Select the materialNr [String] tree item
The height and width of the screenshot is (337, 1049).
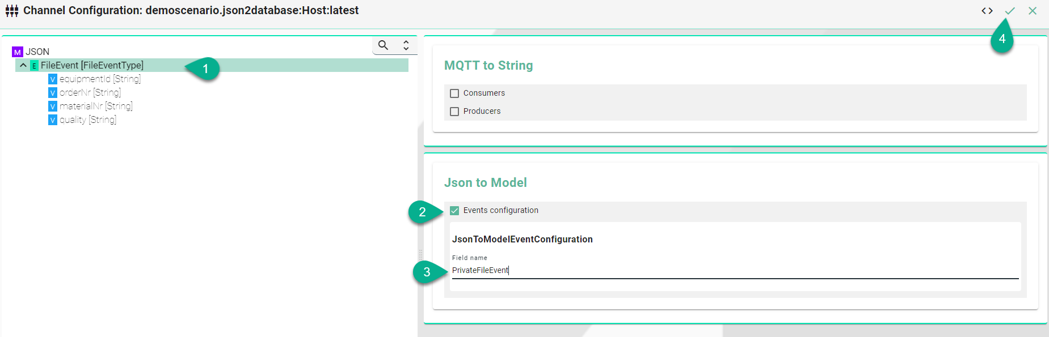[x=96, y=106]
